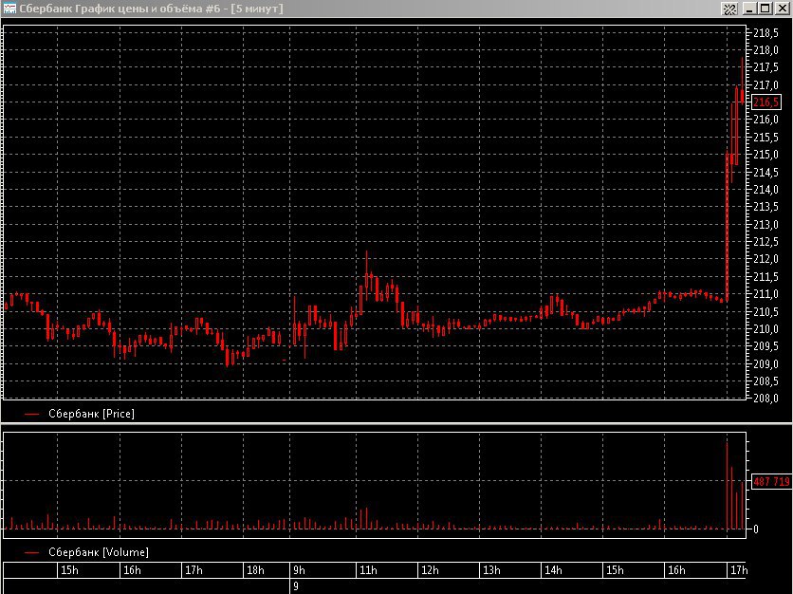This screenshot has width=793, height=594.
Task: Click the 218,5 price axis label
Action: 765,33
